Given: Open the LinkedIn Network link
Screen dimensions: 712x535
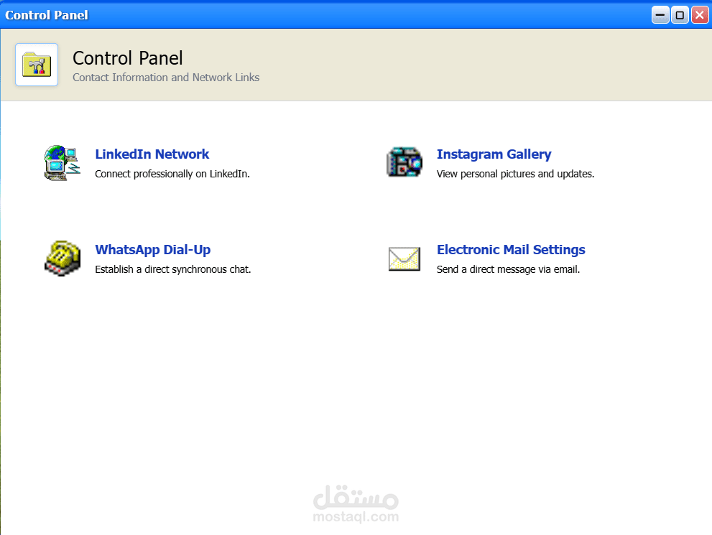Looking at the screenshot, I should coord(152,154).
